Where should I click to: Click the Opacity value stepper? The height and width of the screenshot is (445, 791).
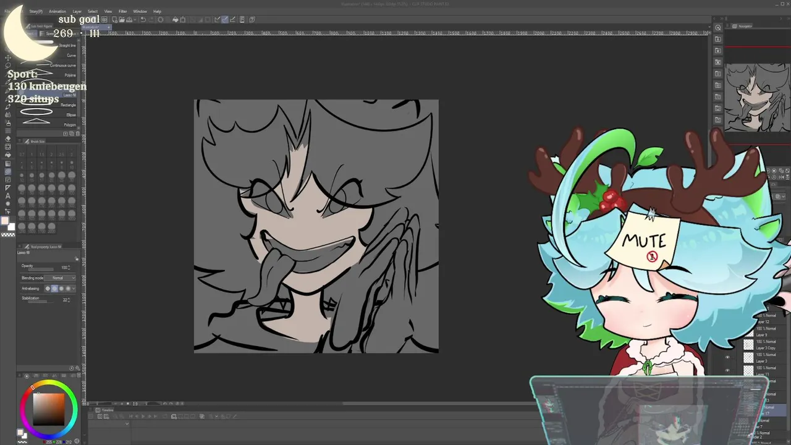click(69, 268)
